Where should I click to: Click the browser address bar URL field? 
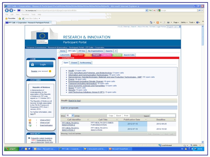[x=82, y=10]
